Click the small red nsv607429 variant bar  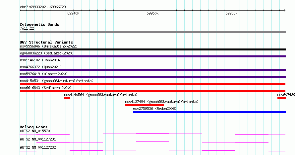282,98
